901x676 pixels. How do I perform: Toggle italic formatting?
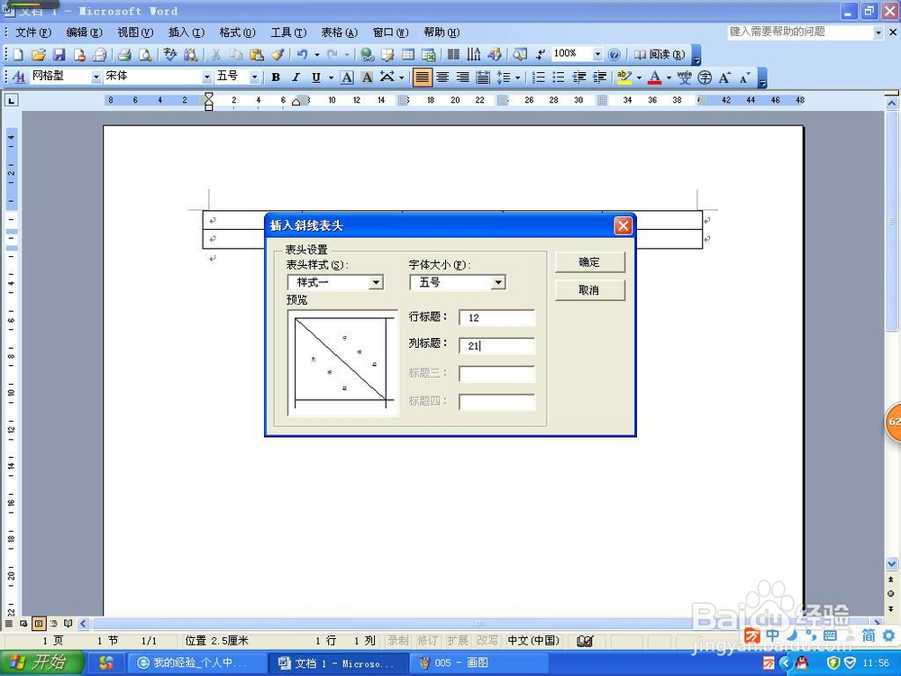296,77
